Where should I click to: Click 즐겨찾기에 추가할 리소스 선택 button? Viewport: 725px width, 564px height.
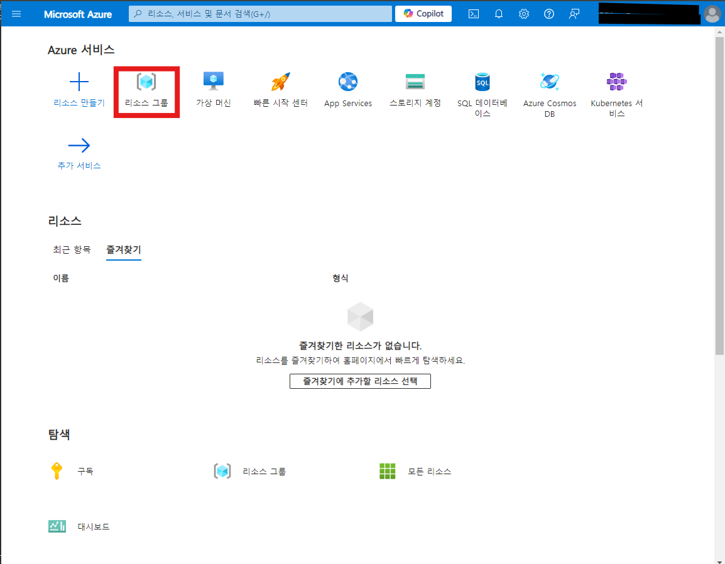(360, 381)
